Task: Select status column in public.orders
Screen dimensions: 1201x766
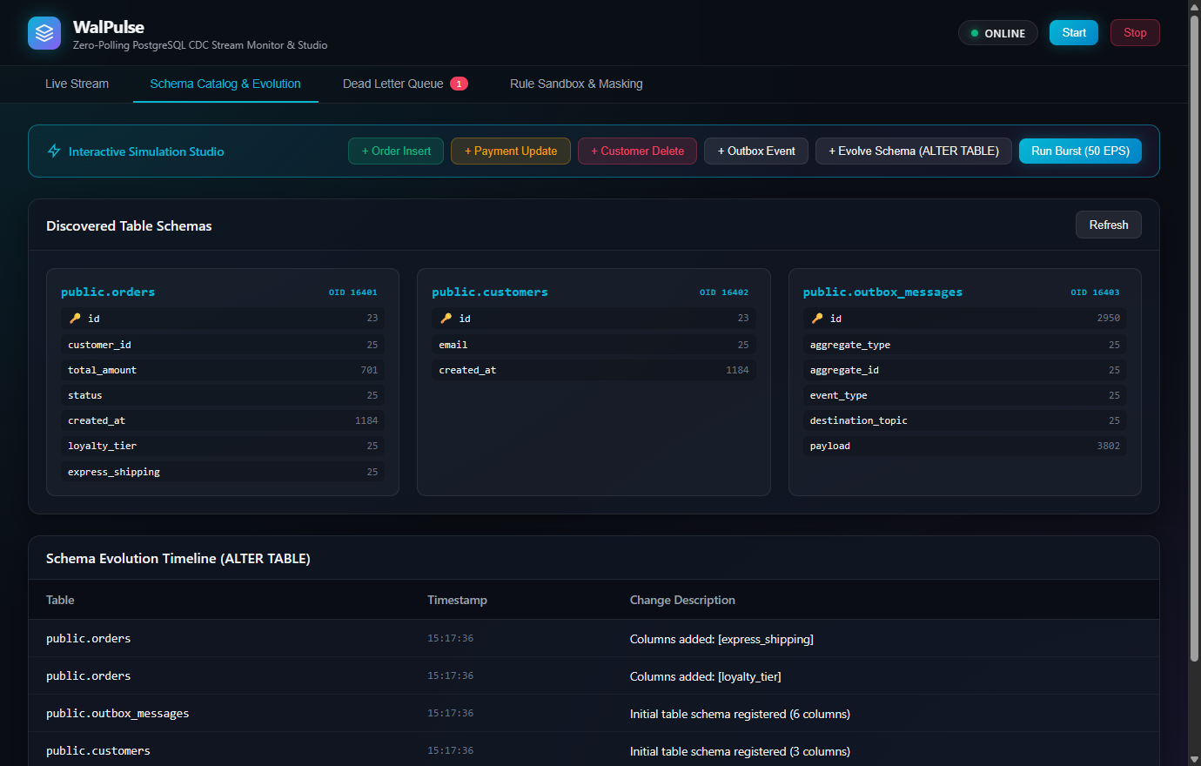Action: click(223, 395)
